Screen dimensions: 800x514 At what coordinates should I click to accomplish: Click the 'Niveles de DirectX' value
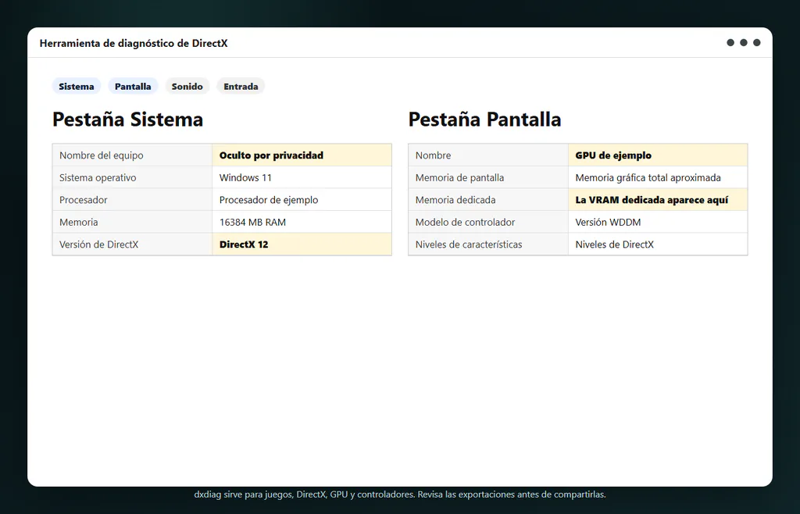658,245
